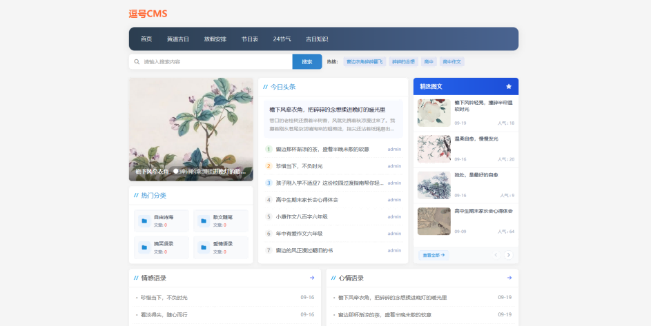Viewport: 651px width, 326px height.
Task: Open the flower painting carousel banner
Action: pos(191,130)
